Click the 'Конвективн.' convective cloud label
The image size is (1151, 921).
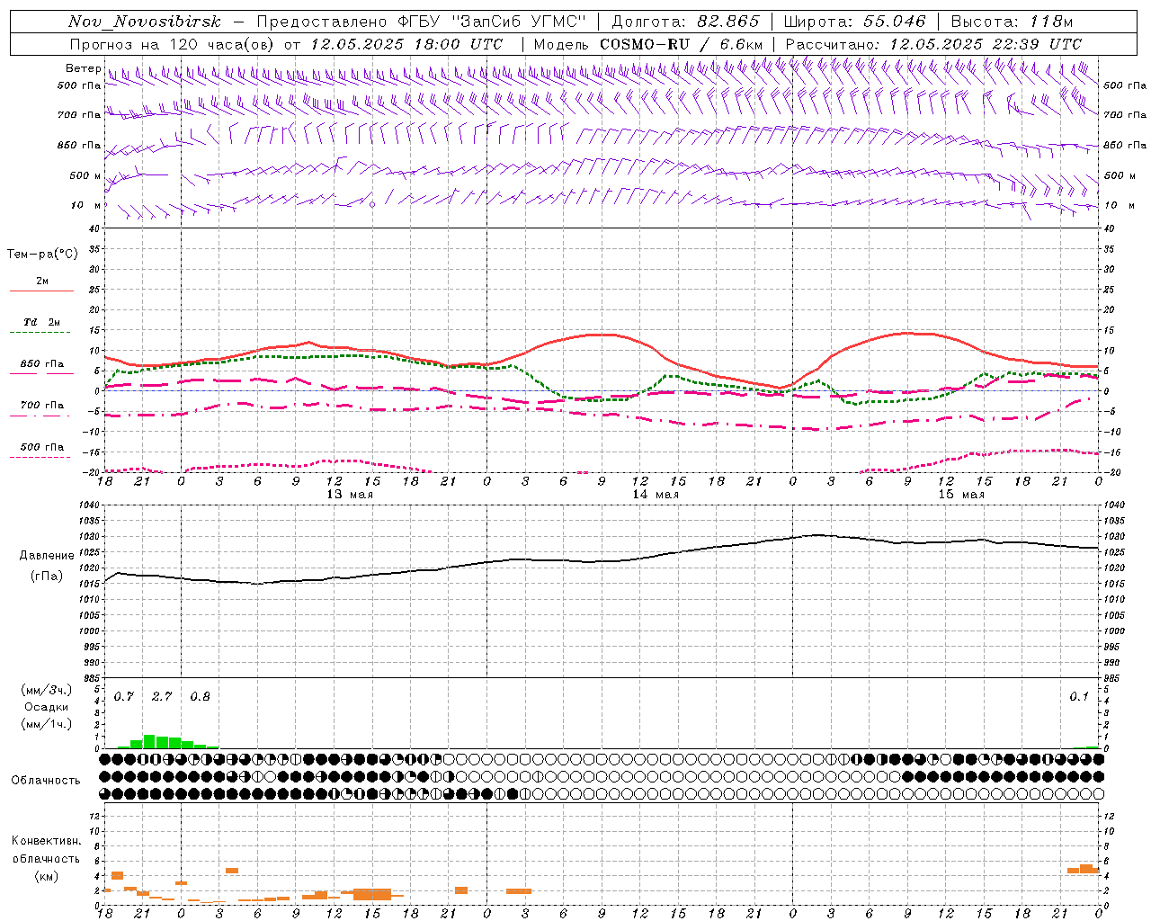(47, 841)
